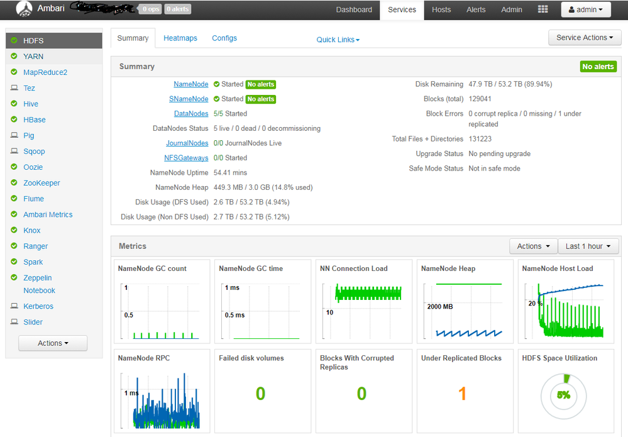Viewport: 628px width, 437px height.
Task: Click the Ambari logo icon
Action: tap(23, 9)
